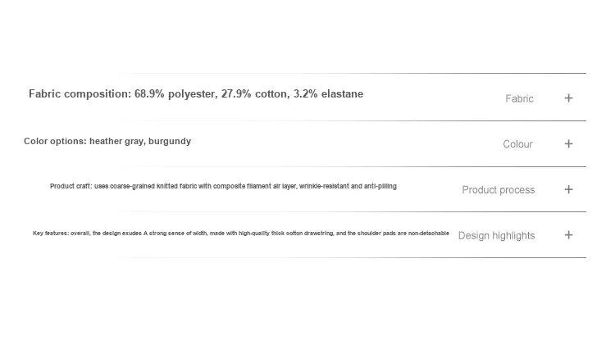Screen dimensions: 615x354
Task: Click the 'Fabric composition:' heading text
Action: coord(80,94)
